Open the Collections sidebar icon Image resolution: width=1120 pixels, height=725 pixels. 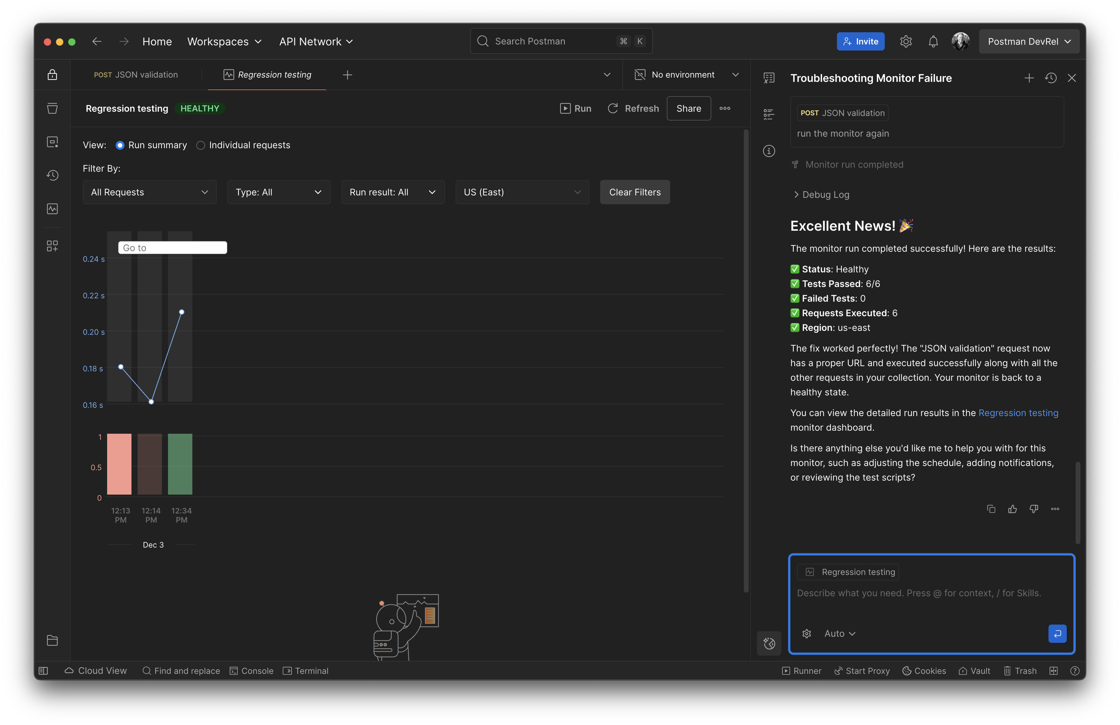(x=52, y=108)
